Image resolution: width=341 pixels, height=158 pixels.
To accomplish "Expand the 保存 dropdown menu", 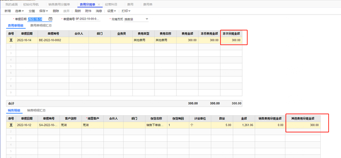I will pyautogui.click(x=44, y=11).
